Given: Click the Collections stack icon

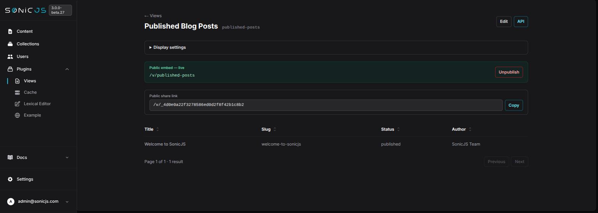Looking at the screenshot, I should coord(10,44).
